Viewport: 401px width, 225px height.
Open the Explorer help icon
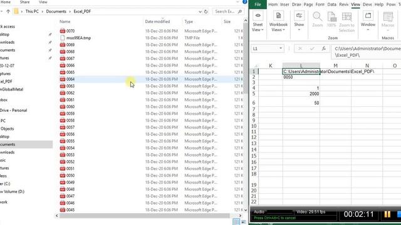coord(244,2)
